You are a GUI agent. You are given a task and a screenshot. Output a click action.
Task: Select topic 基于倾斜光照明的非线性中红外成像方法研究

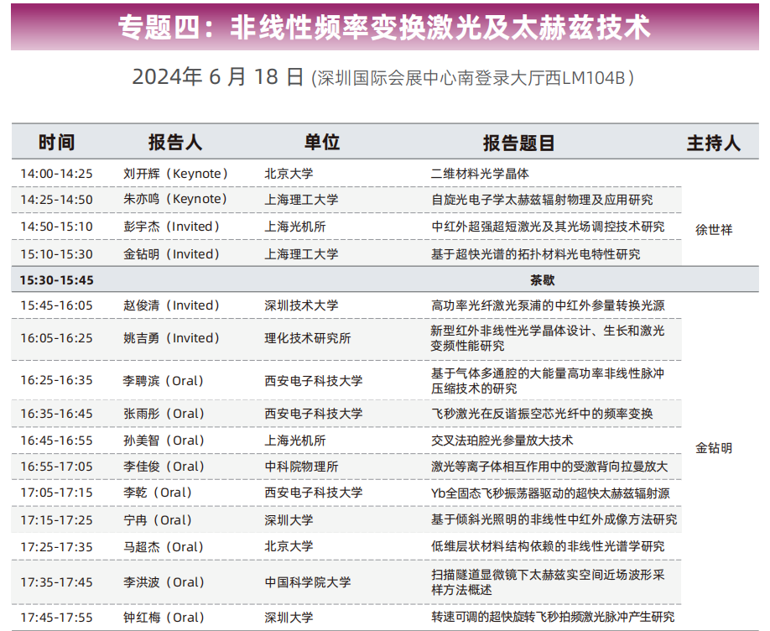[x=554, y=520]
